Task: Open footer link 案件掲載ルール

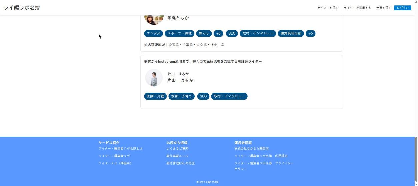Action: pos(177,156)
